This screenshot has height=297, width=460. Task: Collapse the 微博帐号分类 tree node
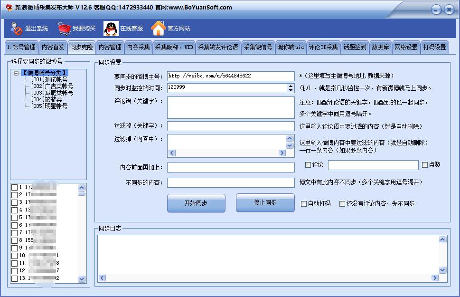[x=17, y=73]
